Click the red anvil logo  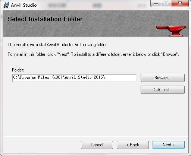(171, 31)
